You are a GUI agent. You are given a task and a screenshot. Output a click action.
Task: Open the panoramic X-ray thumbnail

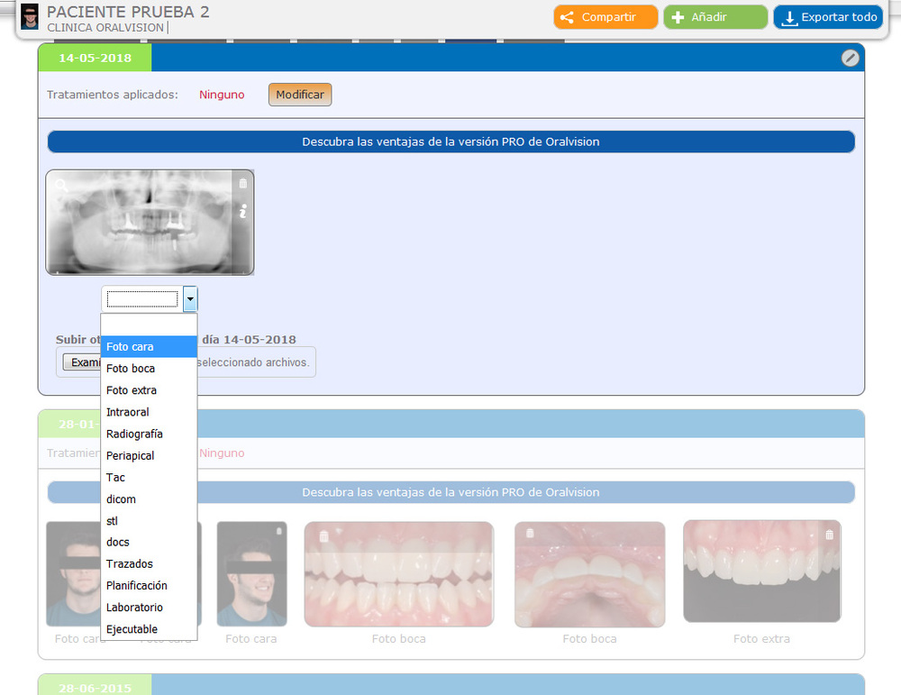(x=144, y=224)
